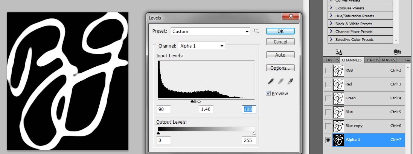413x154 pixels.
Task: Hide the Alpha 1 channel eye
Action: click(x=328, y=140)
